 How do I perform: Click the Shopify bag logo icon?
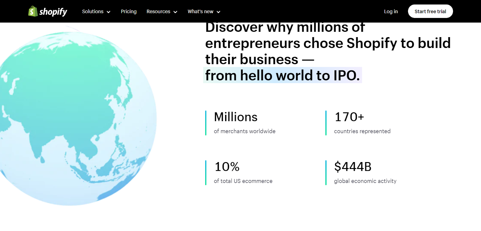point(33,11)
